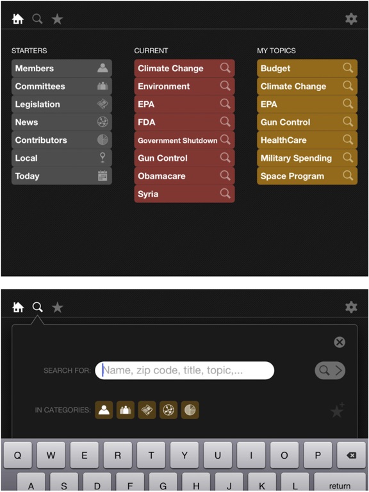
Task: Submit search with the magnifier arrow button
Action: [330, 370]
